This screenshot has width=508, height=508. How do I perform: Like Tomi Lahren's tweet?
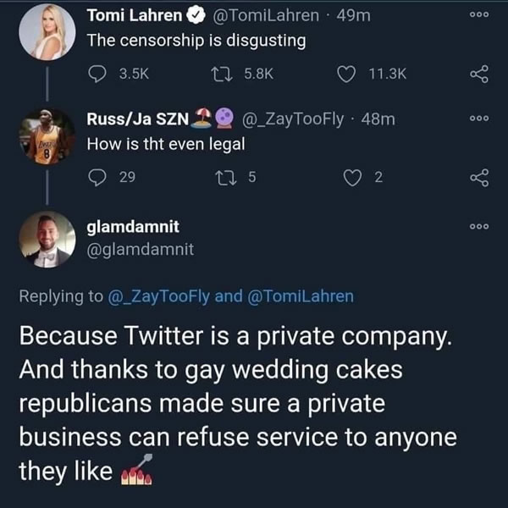tap(347, 75)
